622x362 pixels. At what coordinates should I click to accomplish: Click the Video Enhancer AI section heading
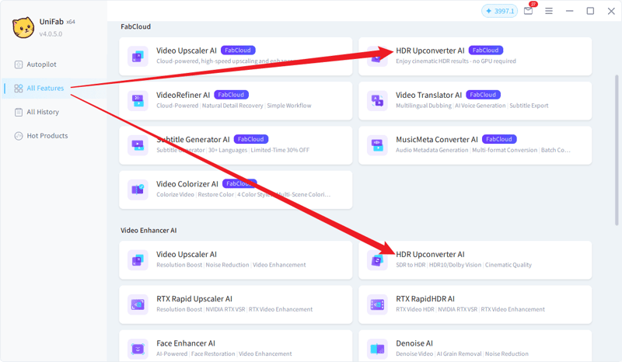click(x=149, y=231)
